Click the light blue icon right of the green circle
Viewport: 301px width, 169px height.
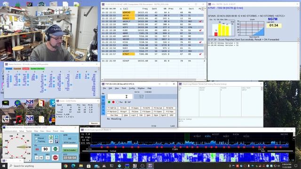(56, 137)
